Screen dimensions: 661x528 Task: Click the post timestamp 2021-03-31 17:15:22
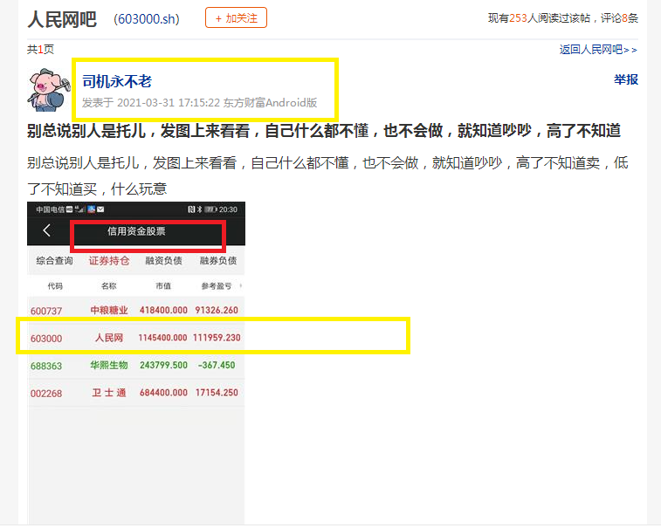click(169, 103)
